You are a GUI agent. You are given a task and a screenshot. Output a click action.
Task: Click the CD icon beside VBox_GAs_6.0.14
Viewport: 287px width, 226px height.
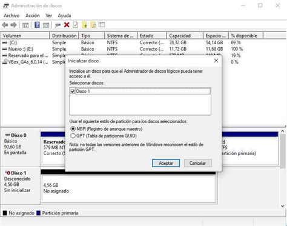point(5,62)
